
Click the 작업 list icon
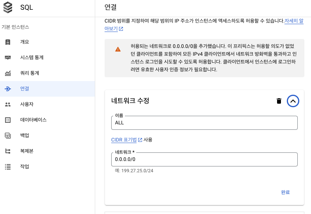pyautogui.click(x=8, y=167)
